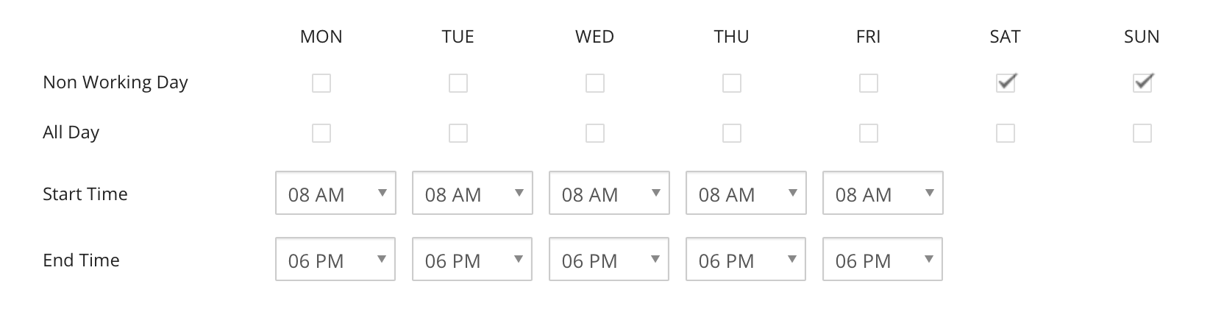Check All Day for Sunday

point(1142,133)
